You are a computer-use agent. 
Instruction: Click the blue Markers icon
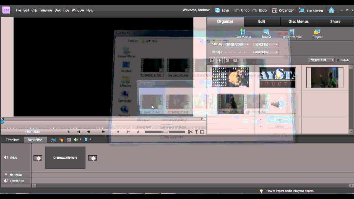[86, 140]
